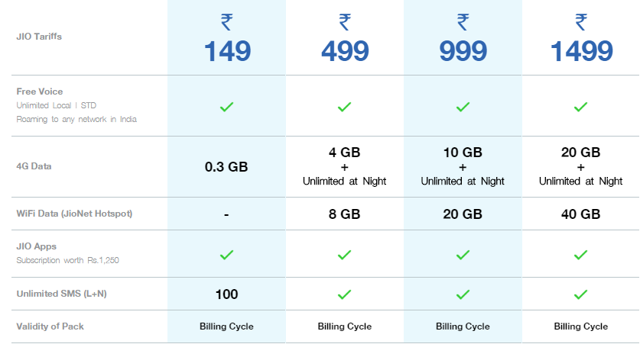
Task: Click Billing Cycle under the 999 plan
Action: pyautogui.click(x=463, y=326)
